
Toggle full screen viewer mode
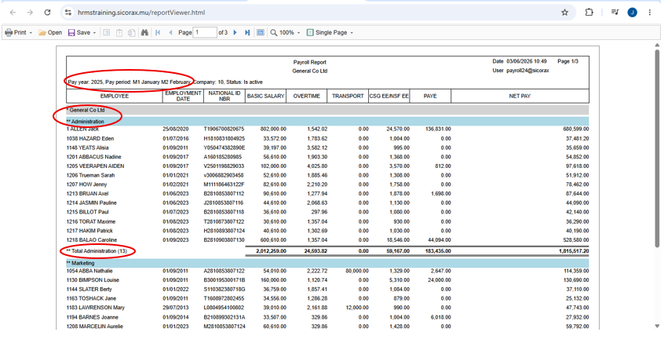pyautogui.click(x=261, y=33)
